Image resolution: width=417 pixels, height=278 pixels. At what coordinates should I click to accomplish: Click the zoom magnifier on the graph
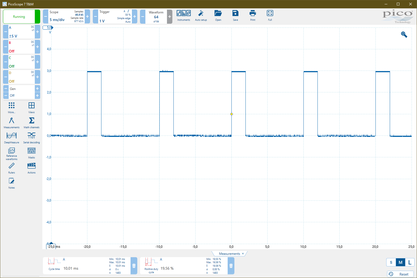click(404, 34)
